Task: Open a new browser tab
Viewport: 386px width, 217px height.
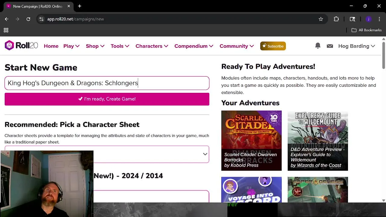Action: tap(80, 6)
